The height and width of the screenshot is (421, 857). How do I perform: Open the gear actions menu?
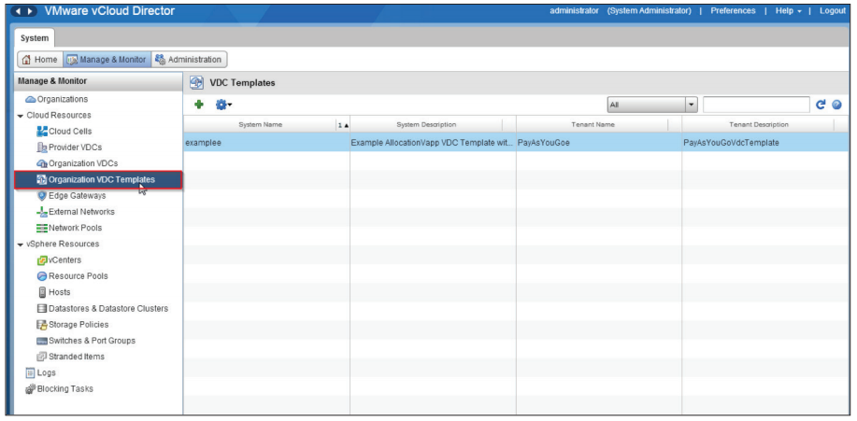[x=223, y=105]
